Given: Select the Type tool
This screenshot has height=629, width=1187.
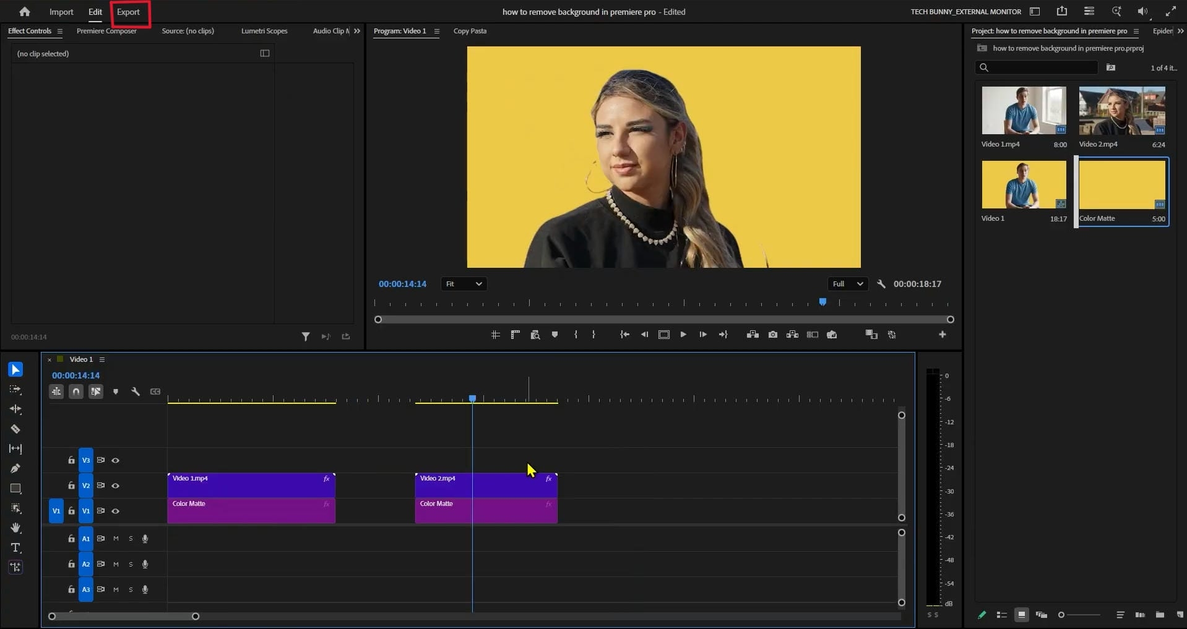Looking at the screenshot, I should click(x=15, y=548).
